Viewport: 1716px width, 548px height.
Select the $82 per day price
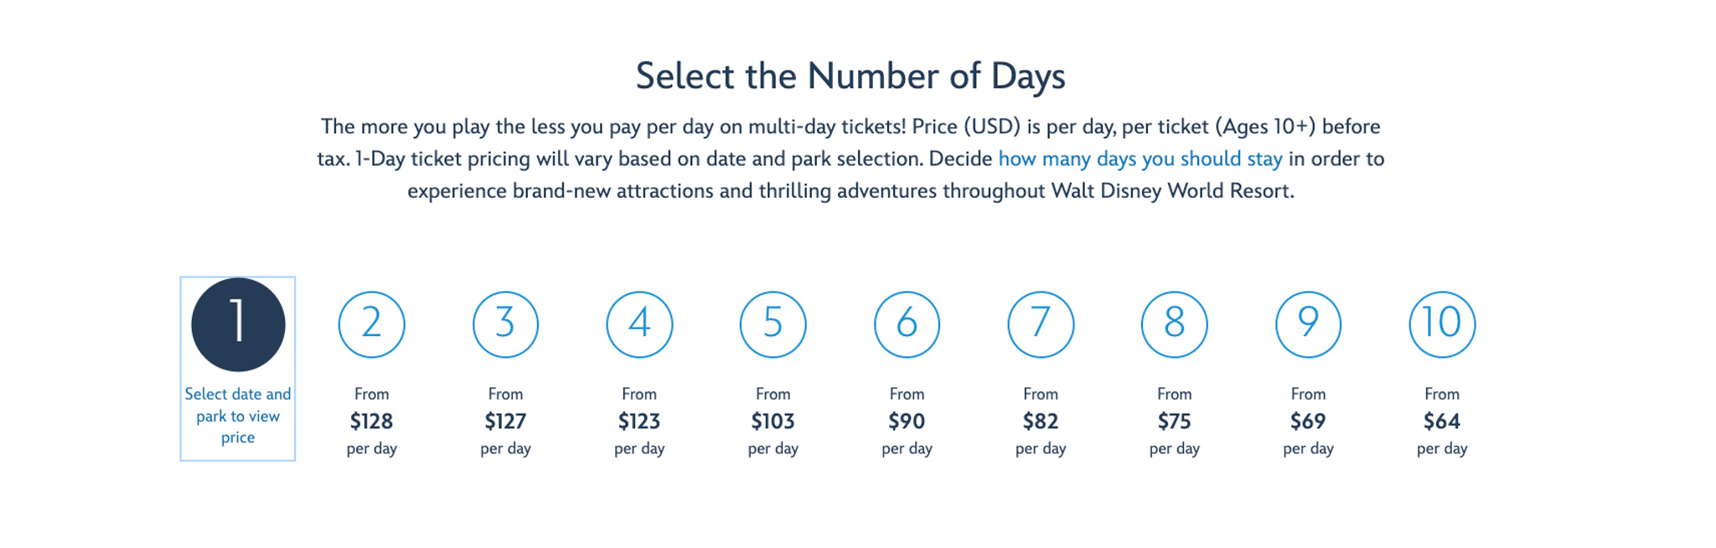pos(1041,421)
